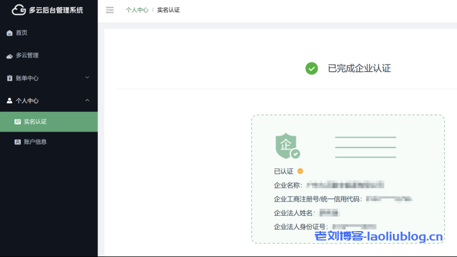Image resolution: width=457 pixels, height=257 pixels.
Task: Click the user icon beside 个人中心
Action: [9, 101]
